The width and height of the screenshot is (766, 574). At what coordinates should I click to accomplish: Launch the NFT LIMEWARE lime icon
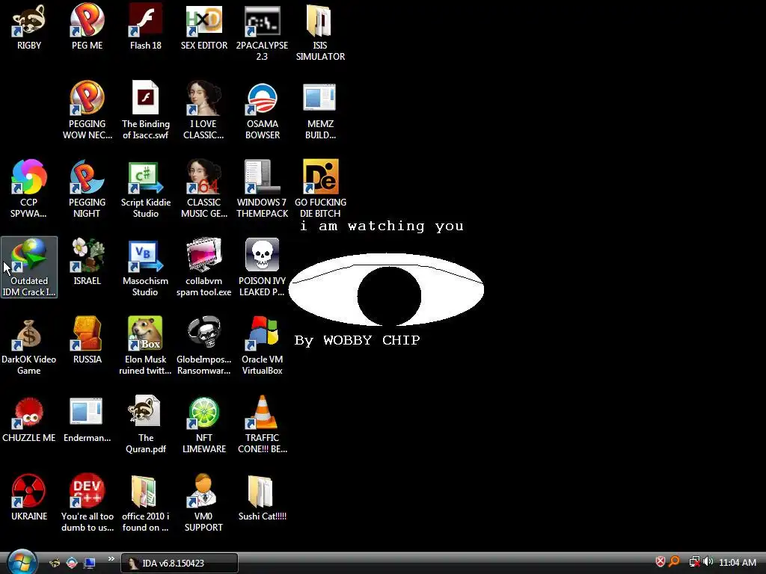coord(203,425)
